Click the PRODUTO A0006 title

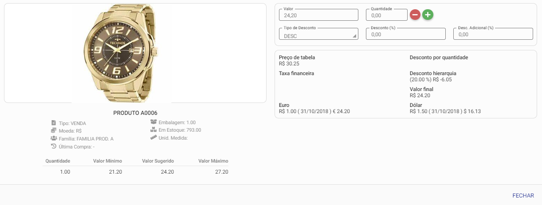click(135, 113)
